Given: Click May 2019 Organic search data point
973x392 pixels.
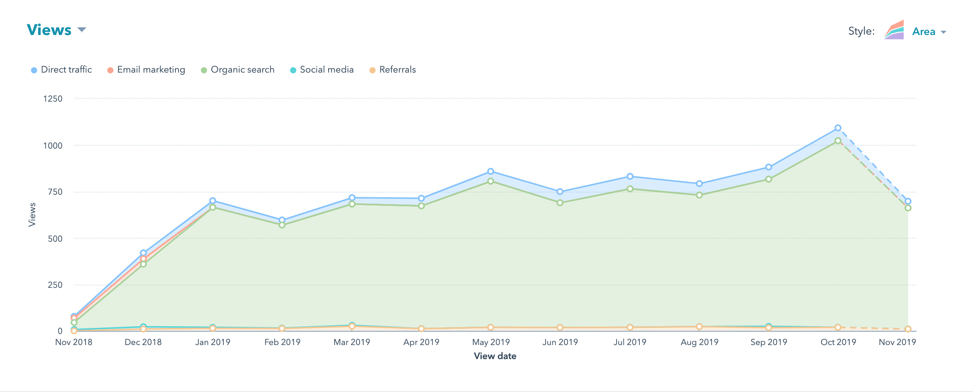Looking at the screenshot, I should point(491,181).
